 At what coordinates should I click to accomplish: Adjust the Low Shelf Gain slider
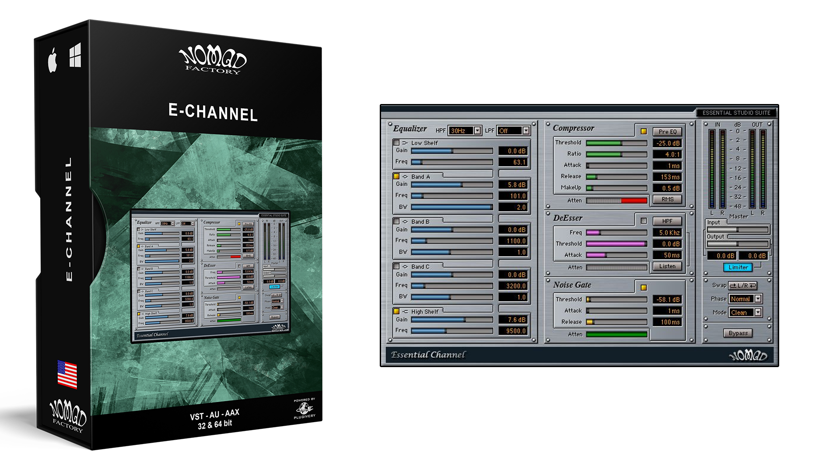tap(452, 151)
